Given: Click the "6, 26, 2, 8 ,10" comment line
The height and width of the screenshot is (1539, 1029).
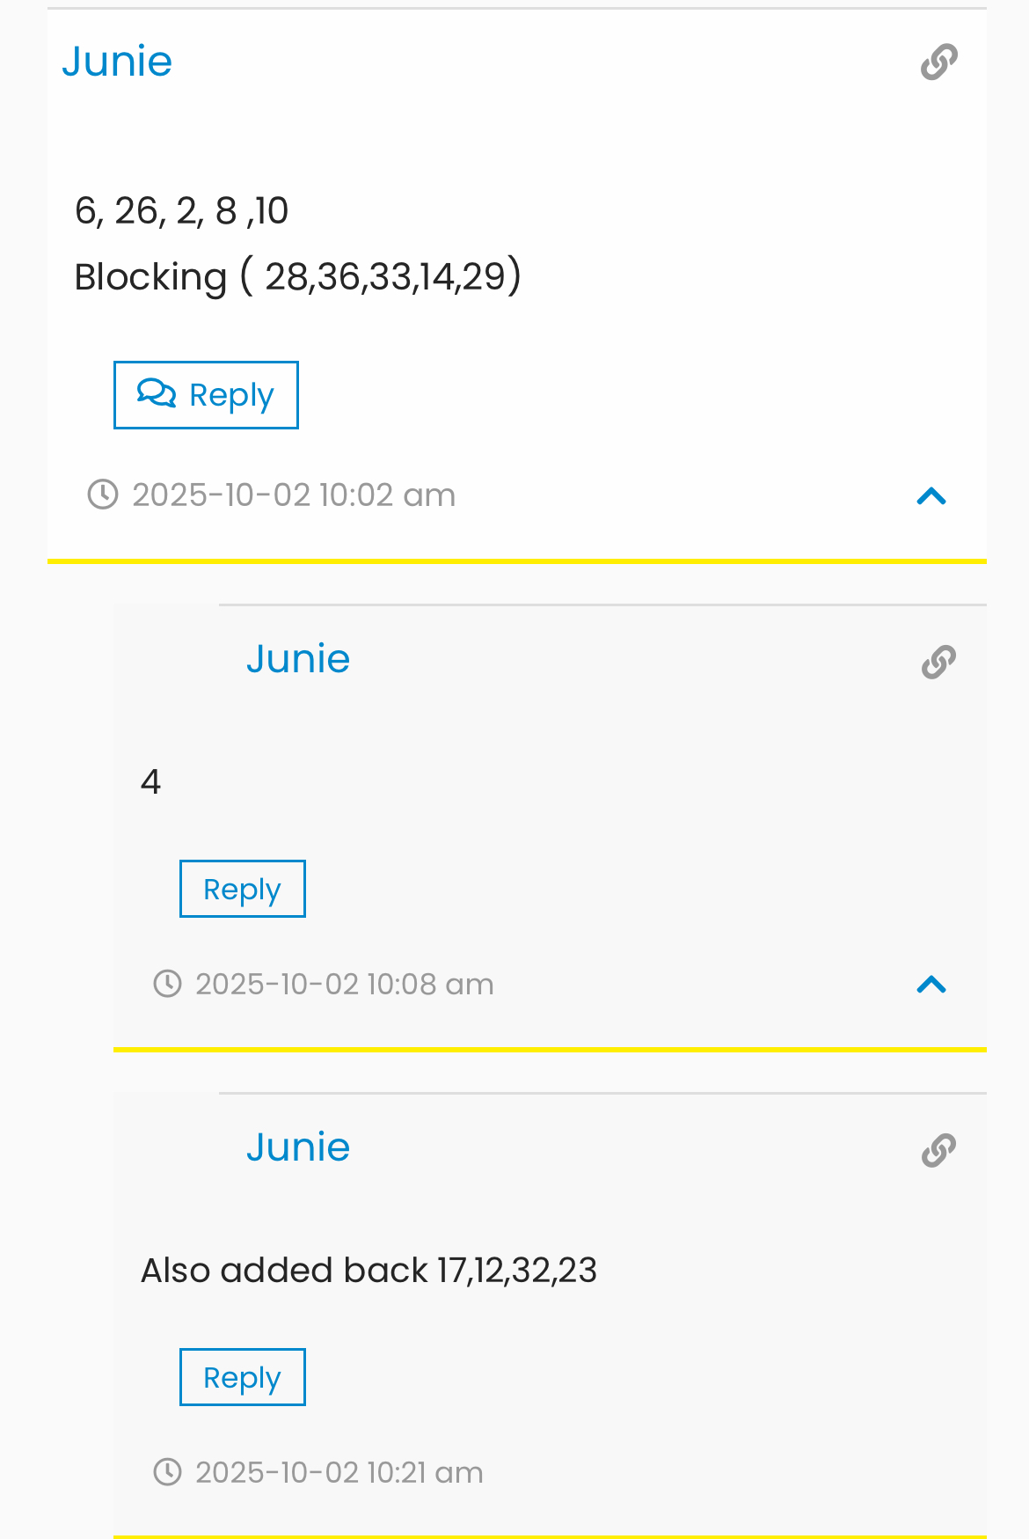Looking at the screenshot, I should pos(182,210).
